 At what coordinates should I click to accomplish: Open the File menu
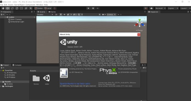pos(2,5)
